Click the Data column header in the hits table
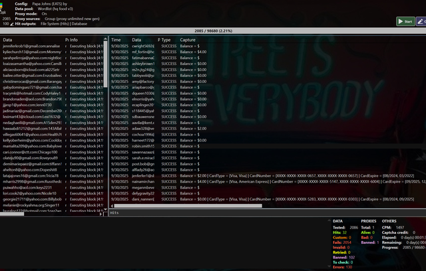This screenshot has width=426, height=271. click(136, 40)
